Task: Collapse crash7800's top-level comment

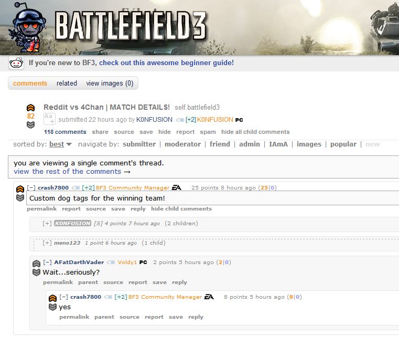Action: pyautogui.click(x=31, y=188)
